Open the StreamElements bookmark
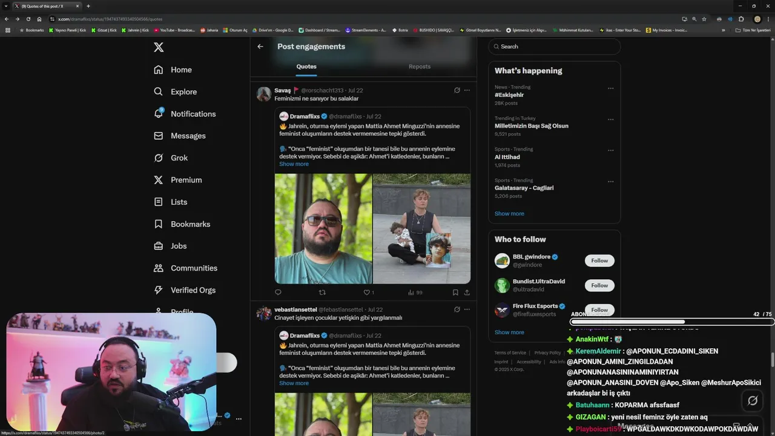 click(366, 30)
